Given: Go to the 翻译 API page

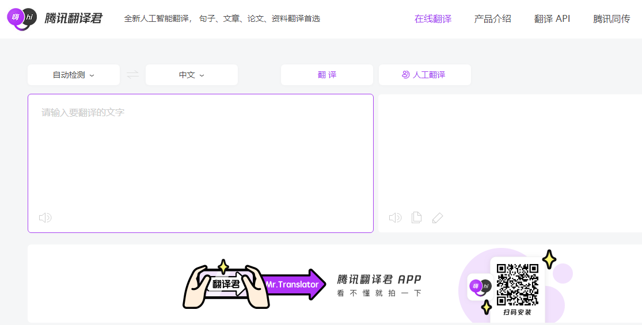Looking at the screenshot, I should point(552,19).
